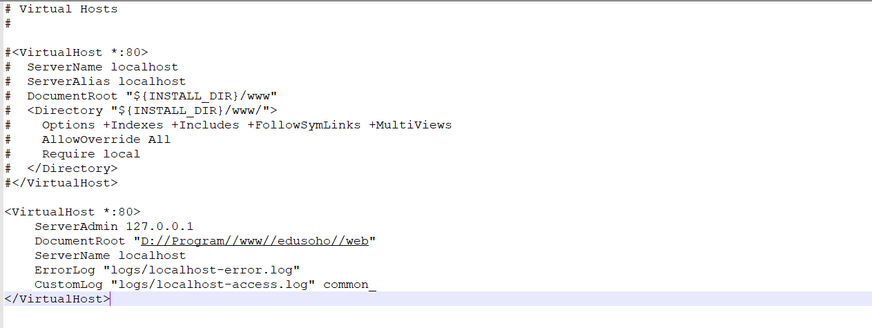Click the underlined DocumentRoot path D://Program//www//edusoho//web

point(255,241)
